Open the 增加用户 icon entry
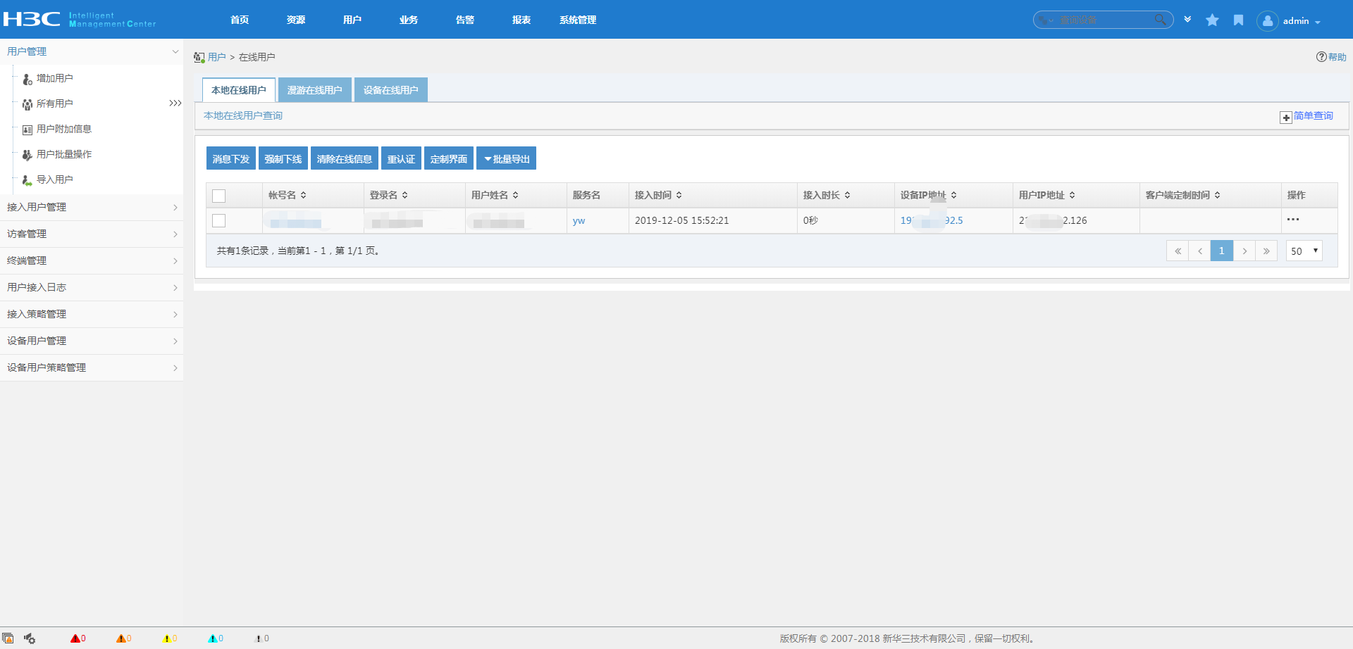1353x649 pixels. (27, 79)
